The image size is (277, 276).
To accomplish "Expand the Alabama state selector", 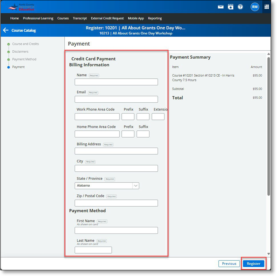I will click(136, 186).
